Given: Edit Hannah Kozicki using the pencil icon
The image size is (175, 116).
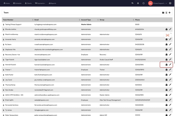Looking at the screenshot, I should [x=170, y=65].
